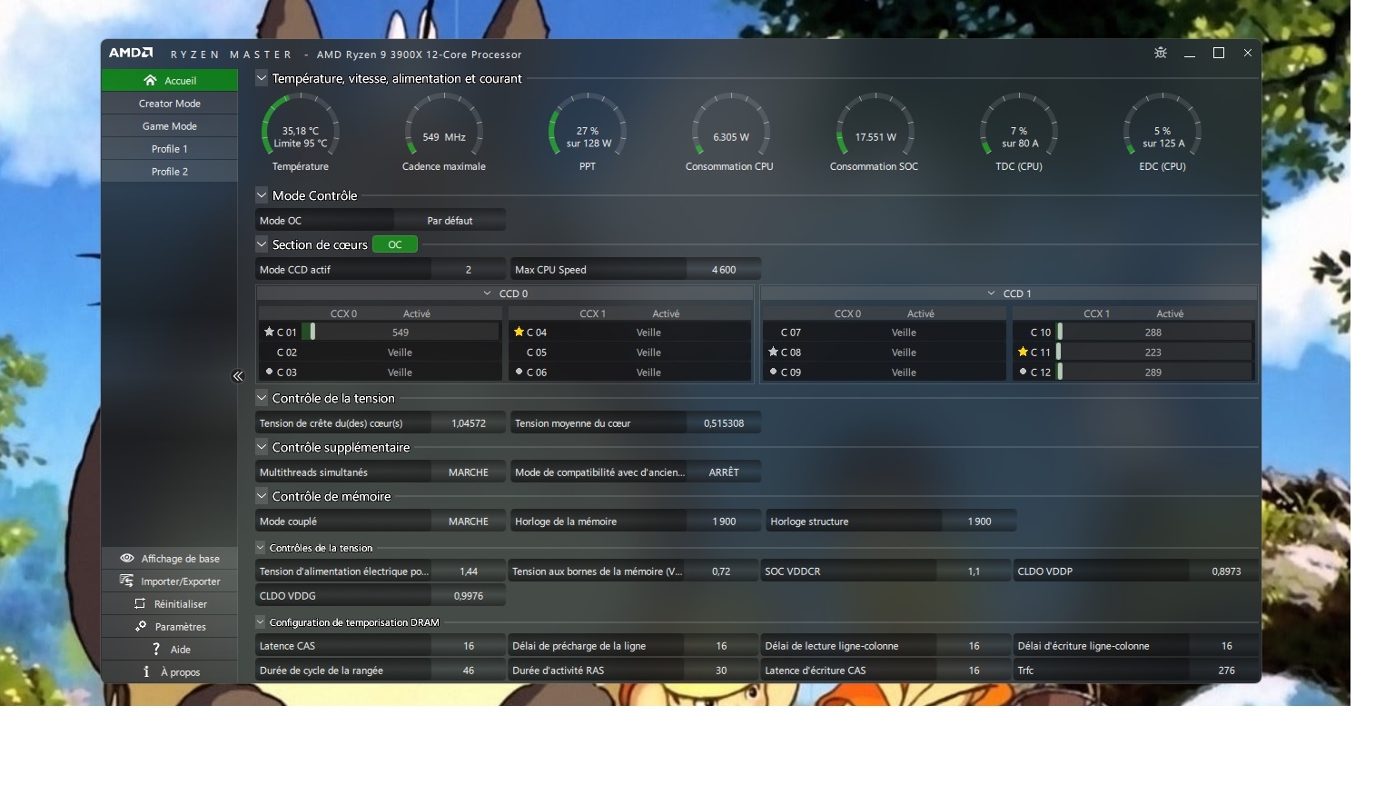Click the Aide question mark icon

pyautogui.click(x=156, y=650)
